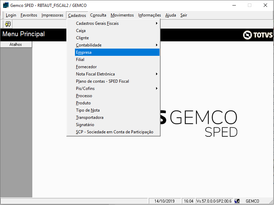Select Cliente menu entry
This screenshot has height=205, width=274.
tap(117, 38)
